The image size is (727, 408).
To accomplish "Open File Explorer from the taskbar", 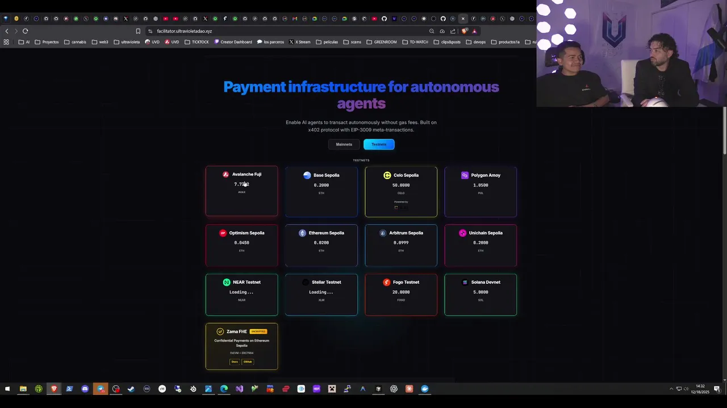I will tap(23, 389).
